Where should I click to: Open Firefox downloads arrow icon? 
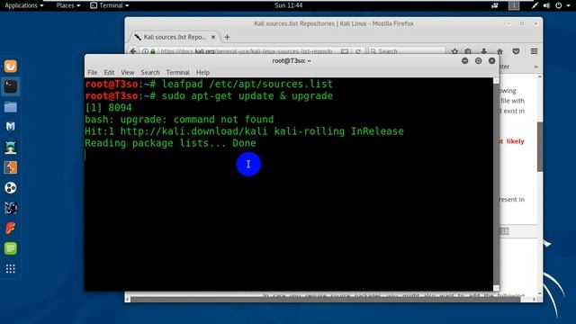[x=484, y=51]
